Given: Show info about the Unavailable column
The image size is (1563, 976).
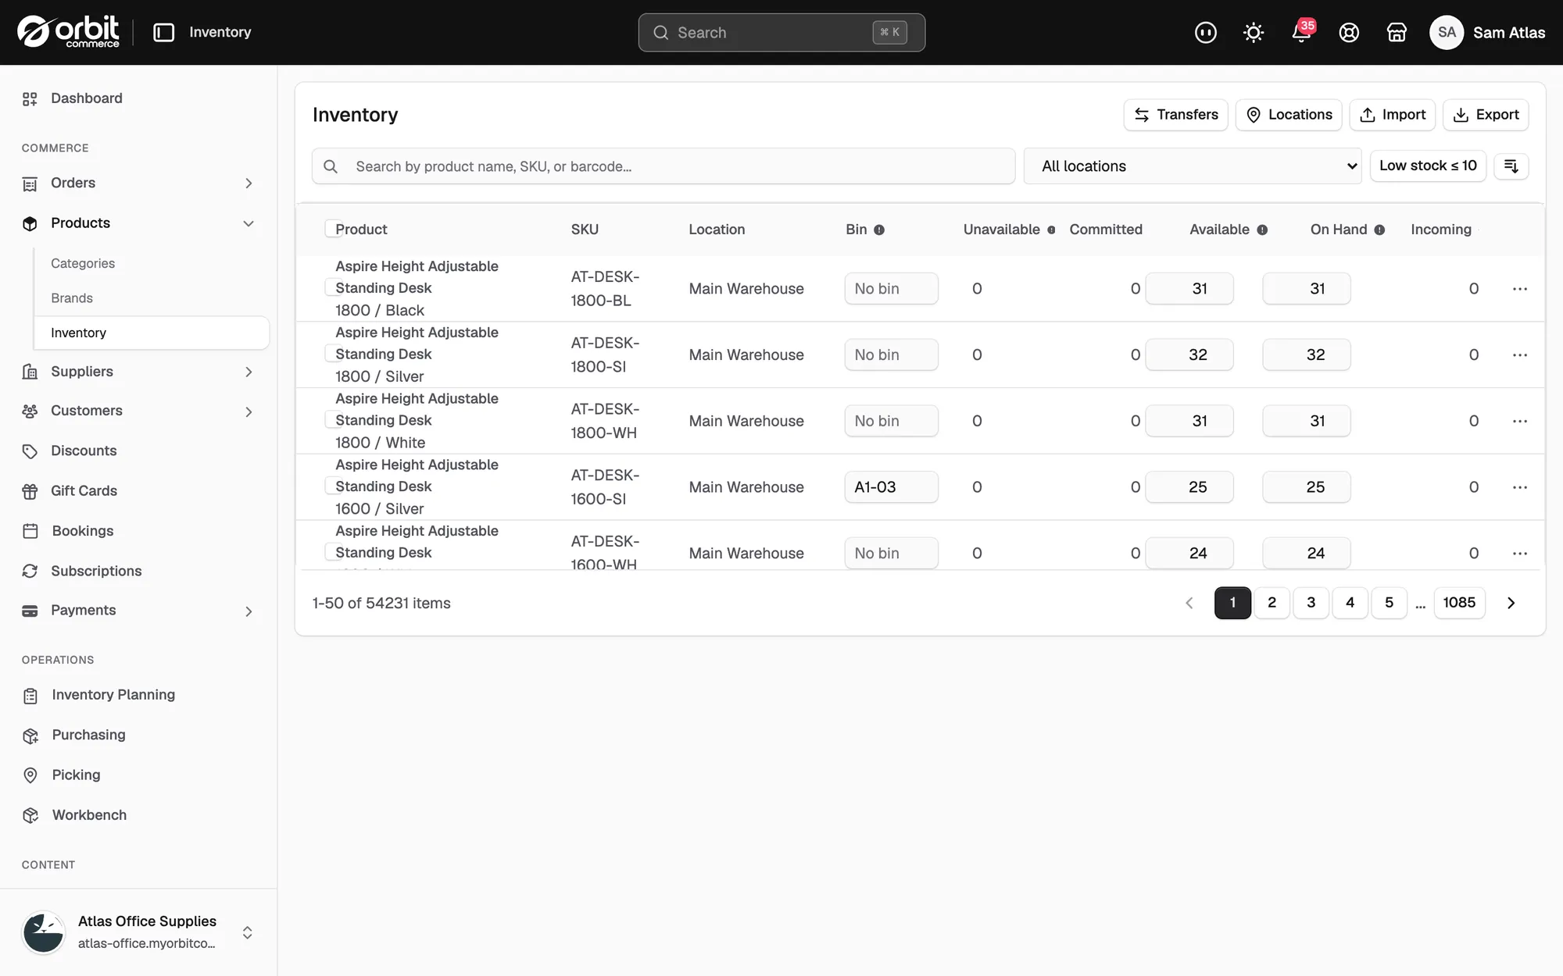Looking at the screenshot, I should coord(1051,230).
